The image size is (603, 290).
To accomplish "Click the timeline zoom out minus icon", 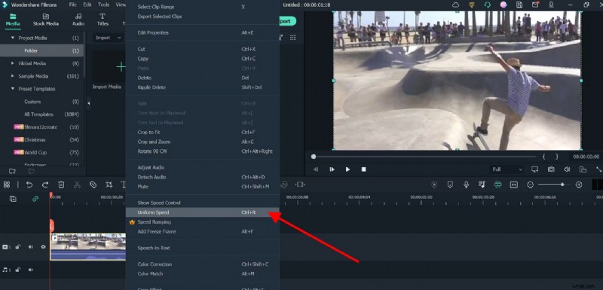I will 531,185.
